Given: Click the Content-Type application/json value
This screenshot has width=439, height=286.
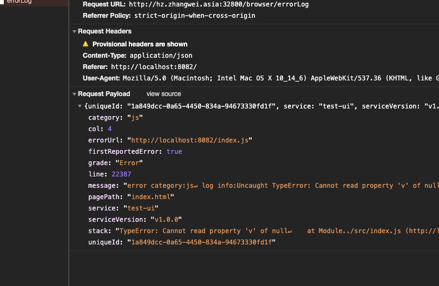Looking at the screenshot, I should [161, 56].
